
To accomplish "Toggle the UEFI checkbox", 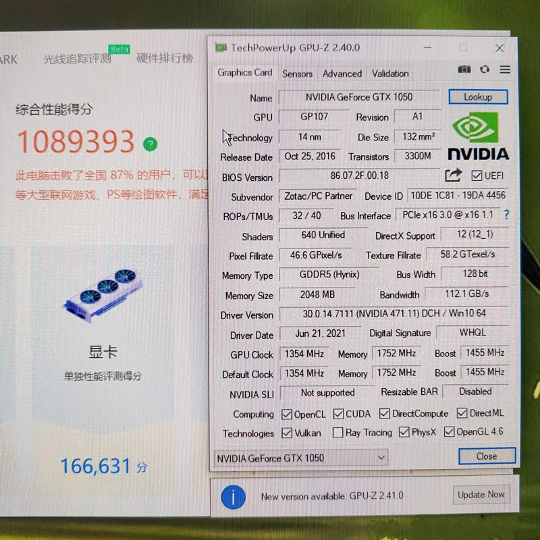I will coord(477,175).
